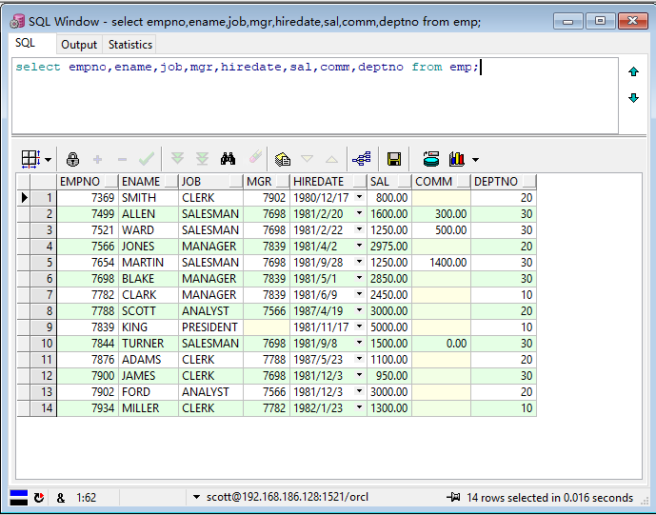Switch to the SQL tab
656x515 pixels.
pos(25,43)
